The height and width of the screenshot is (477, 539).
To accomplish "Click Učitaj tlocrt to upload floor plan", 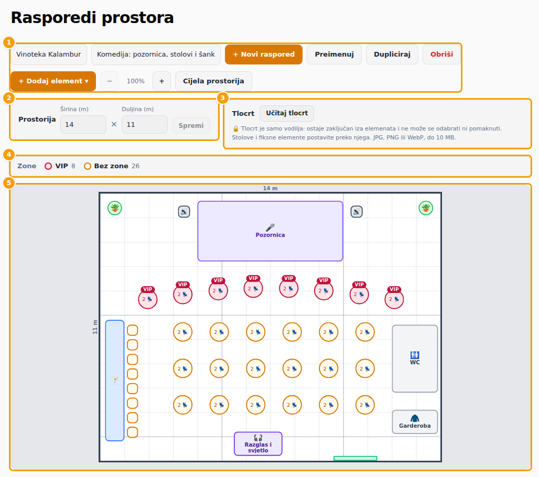I will pyautogui.click(x=287, y=113).
